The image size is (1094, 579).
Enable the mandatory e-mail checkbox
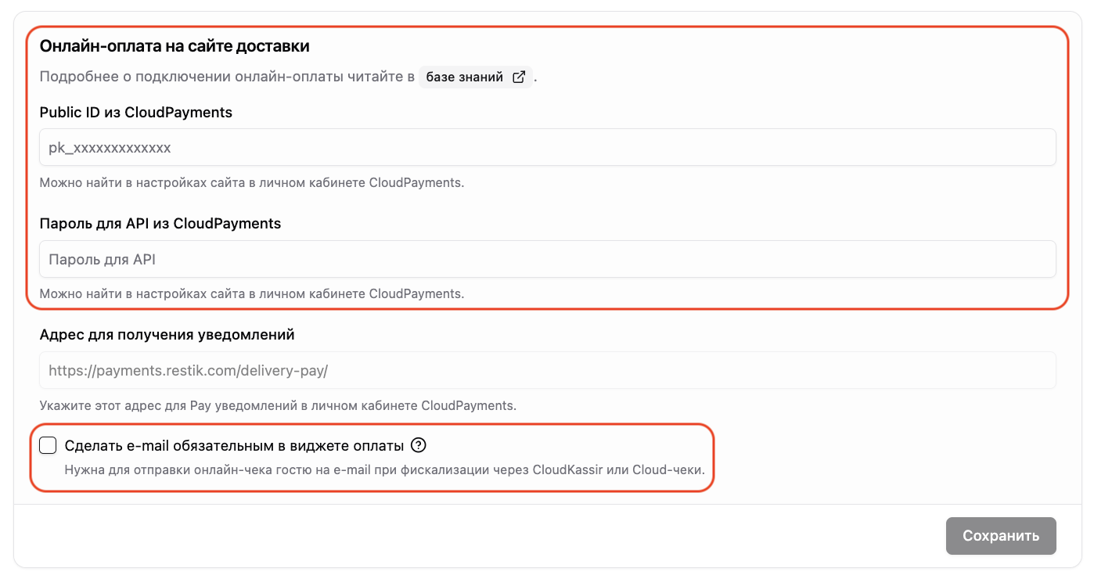coord(48,446)
